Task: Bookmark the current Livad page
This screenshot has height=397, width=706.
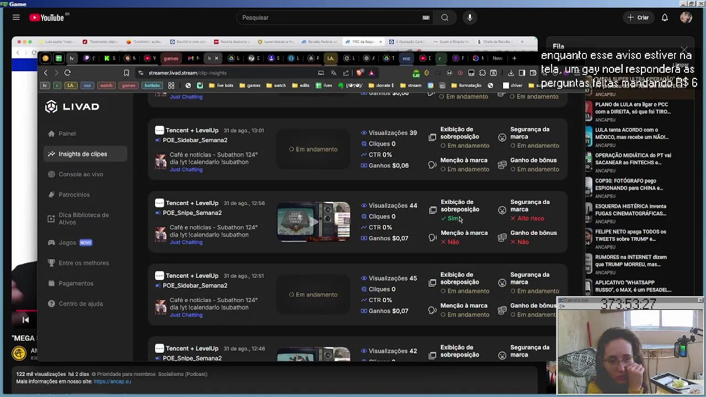Action: coord(126,73)
